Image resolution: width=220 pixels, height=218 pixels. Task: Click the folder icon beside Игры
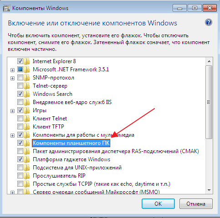[27, 110]
